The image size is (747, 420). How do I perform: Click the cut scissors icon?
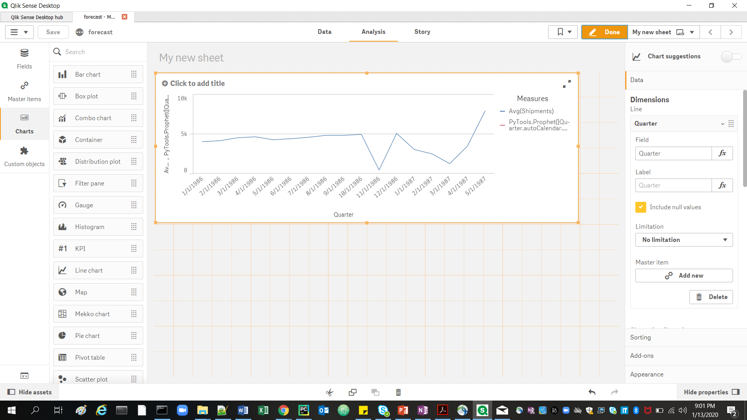tap(330, 392)
